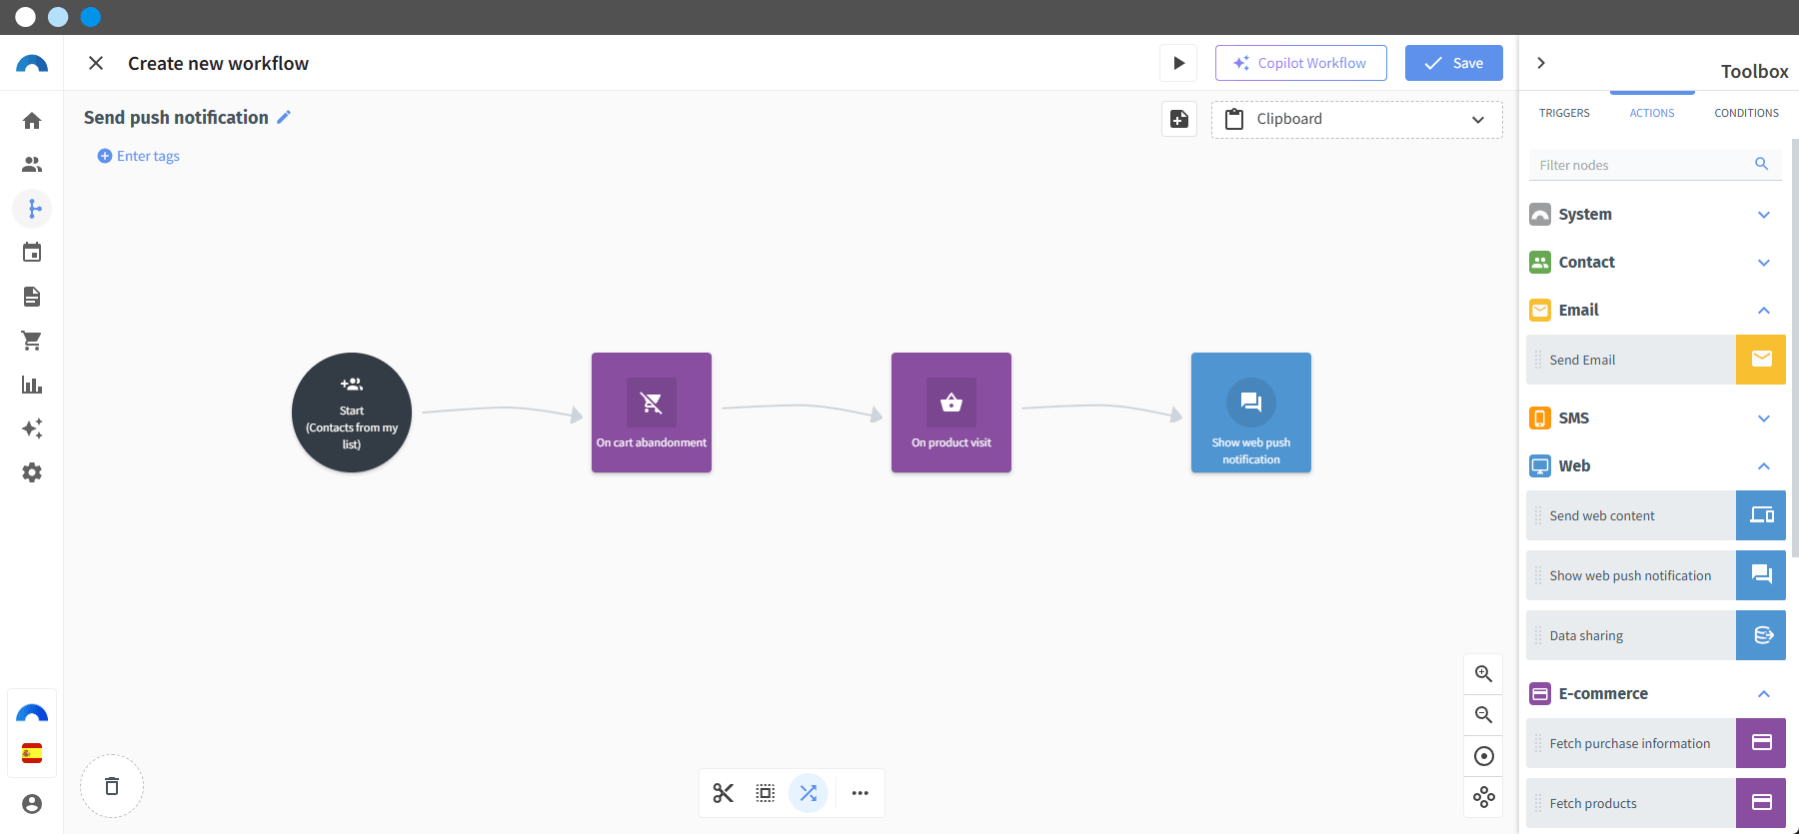Save the workflow
Screen dimensions: 1799x834
pos(1454,63)
